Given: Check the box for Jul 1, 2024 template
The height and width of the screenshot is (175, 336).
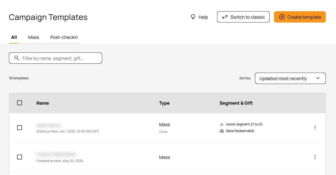Looking at the screenshot, I should coord(19,127).
